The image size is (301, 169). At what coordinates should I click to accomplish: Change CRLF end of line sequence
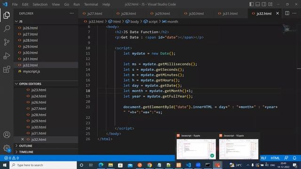263,158
